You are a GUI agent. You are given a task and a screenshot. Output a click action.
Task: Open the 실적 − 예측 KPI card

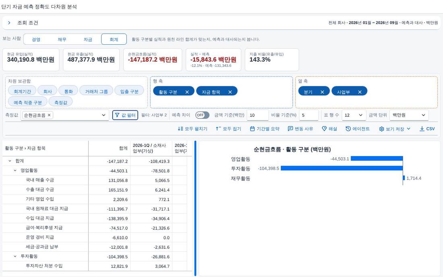coord(213,60)
